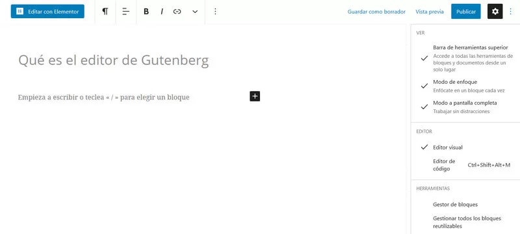Toggle bold formatting
The height and width of the screenshot is (234, 520).
(x=146, y=12)
